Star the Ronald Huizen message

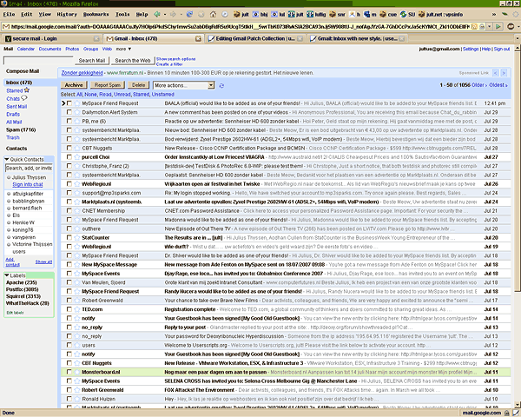77,399
